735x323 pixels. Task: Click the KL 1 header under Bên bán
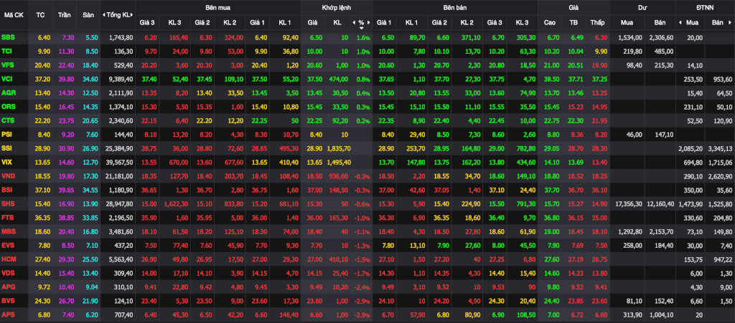click(x=412, y=22)
